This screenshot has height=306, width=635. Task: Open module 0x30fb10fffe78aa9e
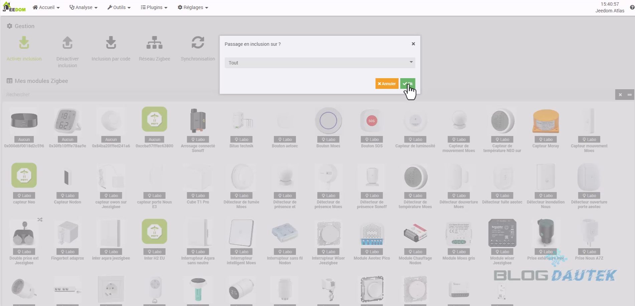(x=67, y=128)
